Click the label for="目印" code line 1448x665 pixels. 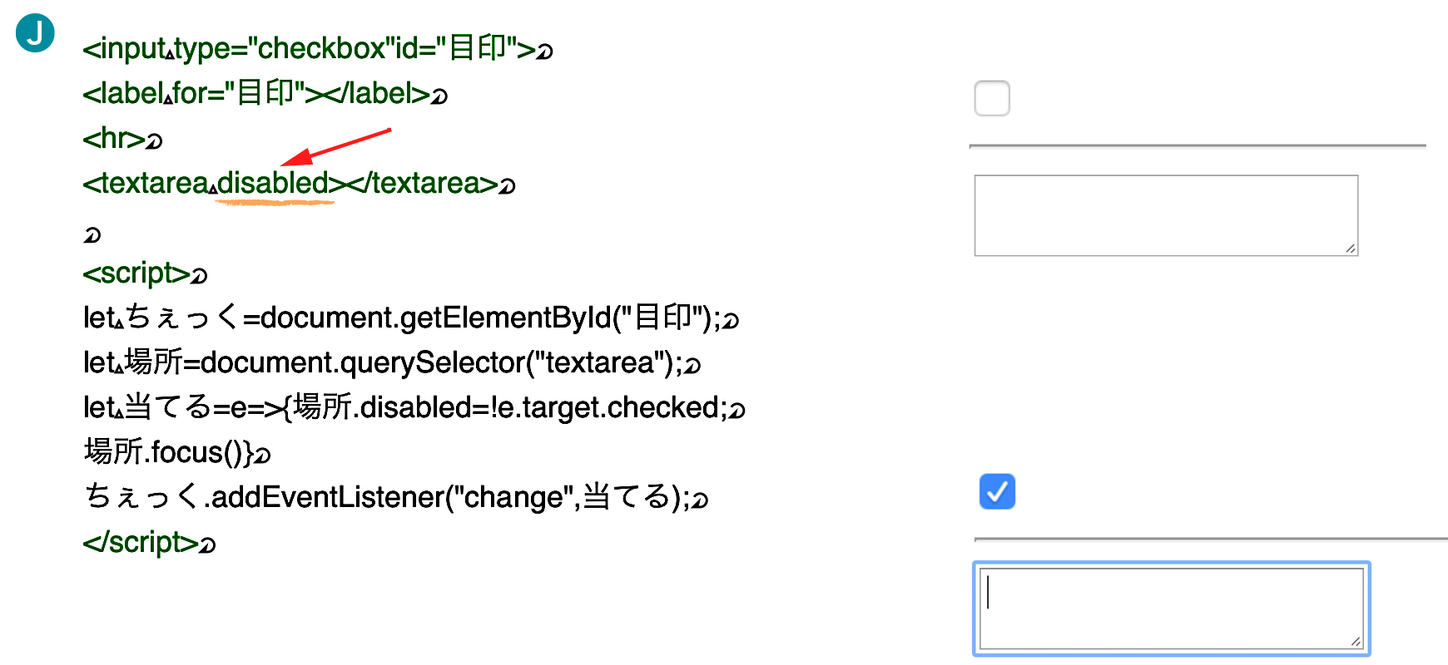(265, 93)
